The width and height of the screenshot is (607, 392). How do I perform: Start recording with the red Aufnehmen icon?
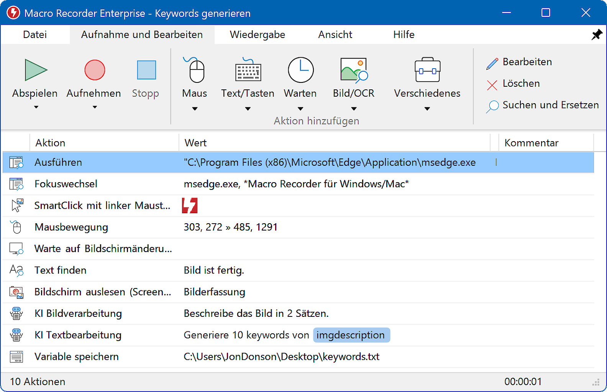point(95,70)
